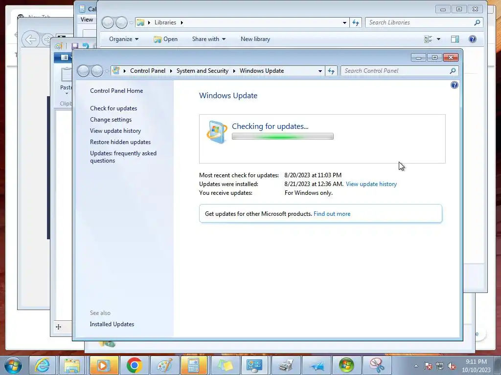This screenshot has width=501, height=375.
Task: Open Sticky Notes from the taskbar
Action: (225, 365)
